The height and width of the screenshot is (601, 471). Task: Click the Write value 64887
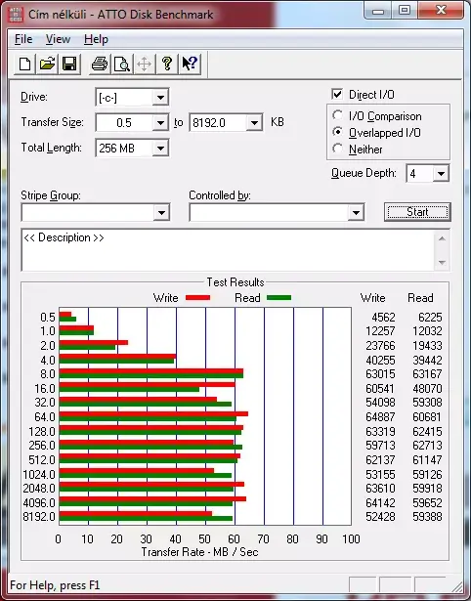(380, 417)
